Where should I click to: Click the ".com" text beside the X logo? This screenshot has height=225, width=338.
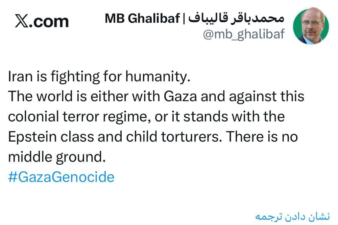[x=49, y=22]
